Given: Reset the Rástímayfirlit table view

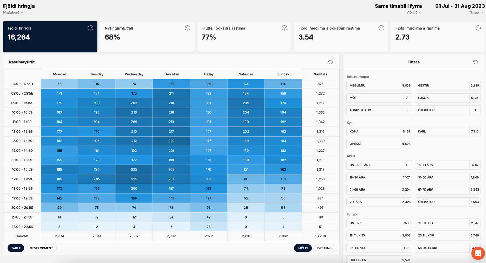Looking at the screenshot, I should [x=330, y=62].
